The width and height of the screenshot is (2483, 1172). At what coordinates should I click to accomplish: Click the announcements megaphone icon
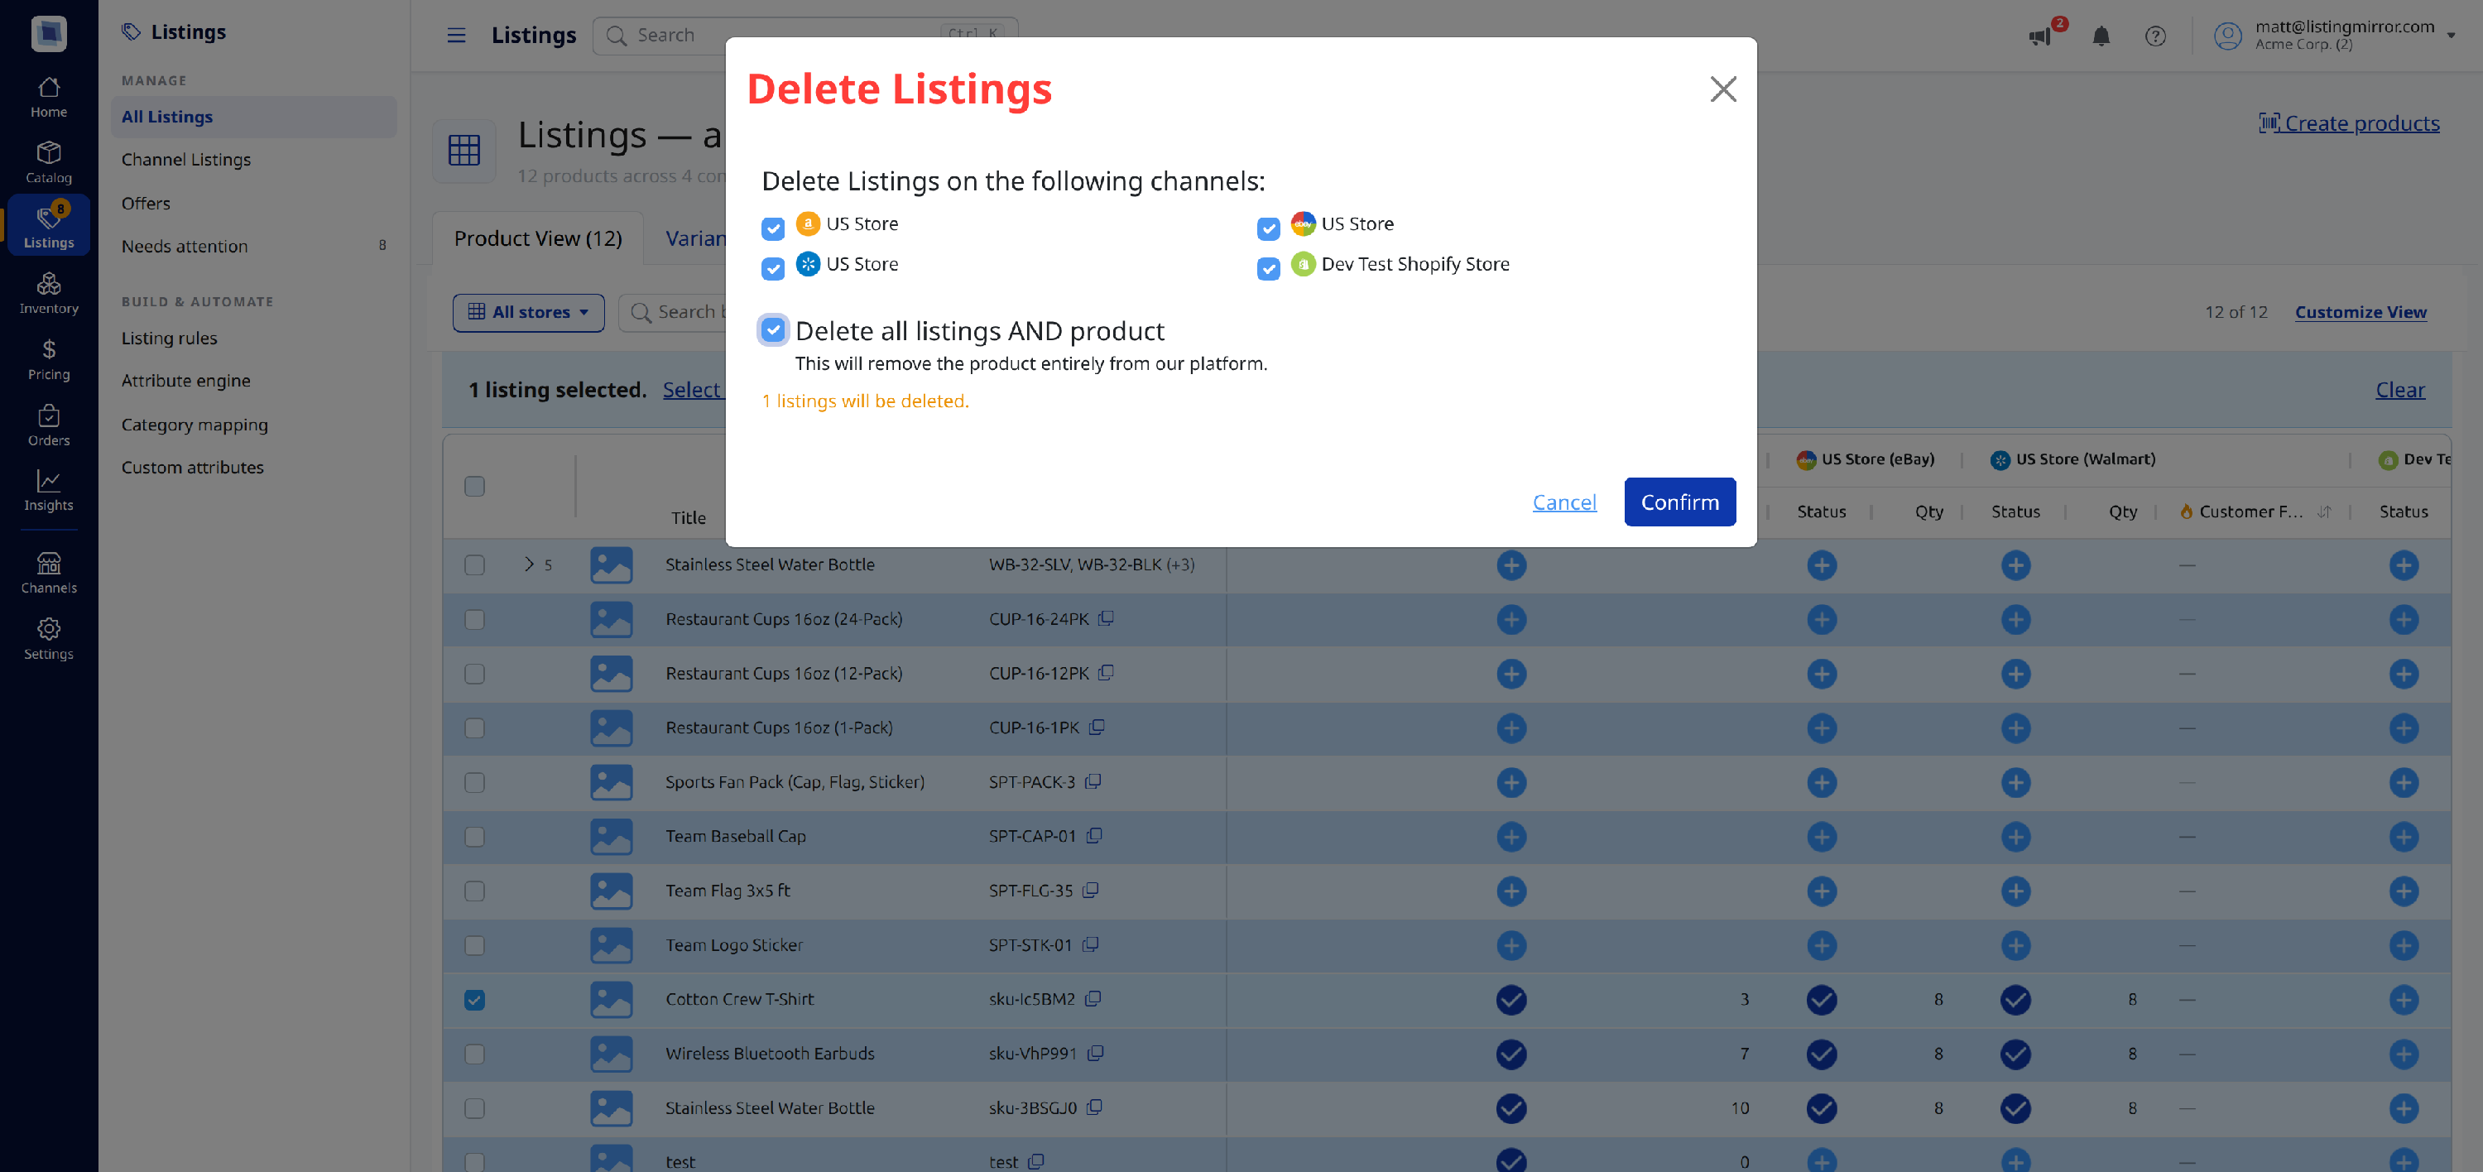click(2039, 36)
